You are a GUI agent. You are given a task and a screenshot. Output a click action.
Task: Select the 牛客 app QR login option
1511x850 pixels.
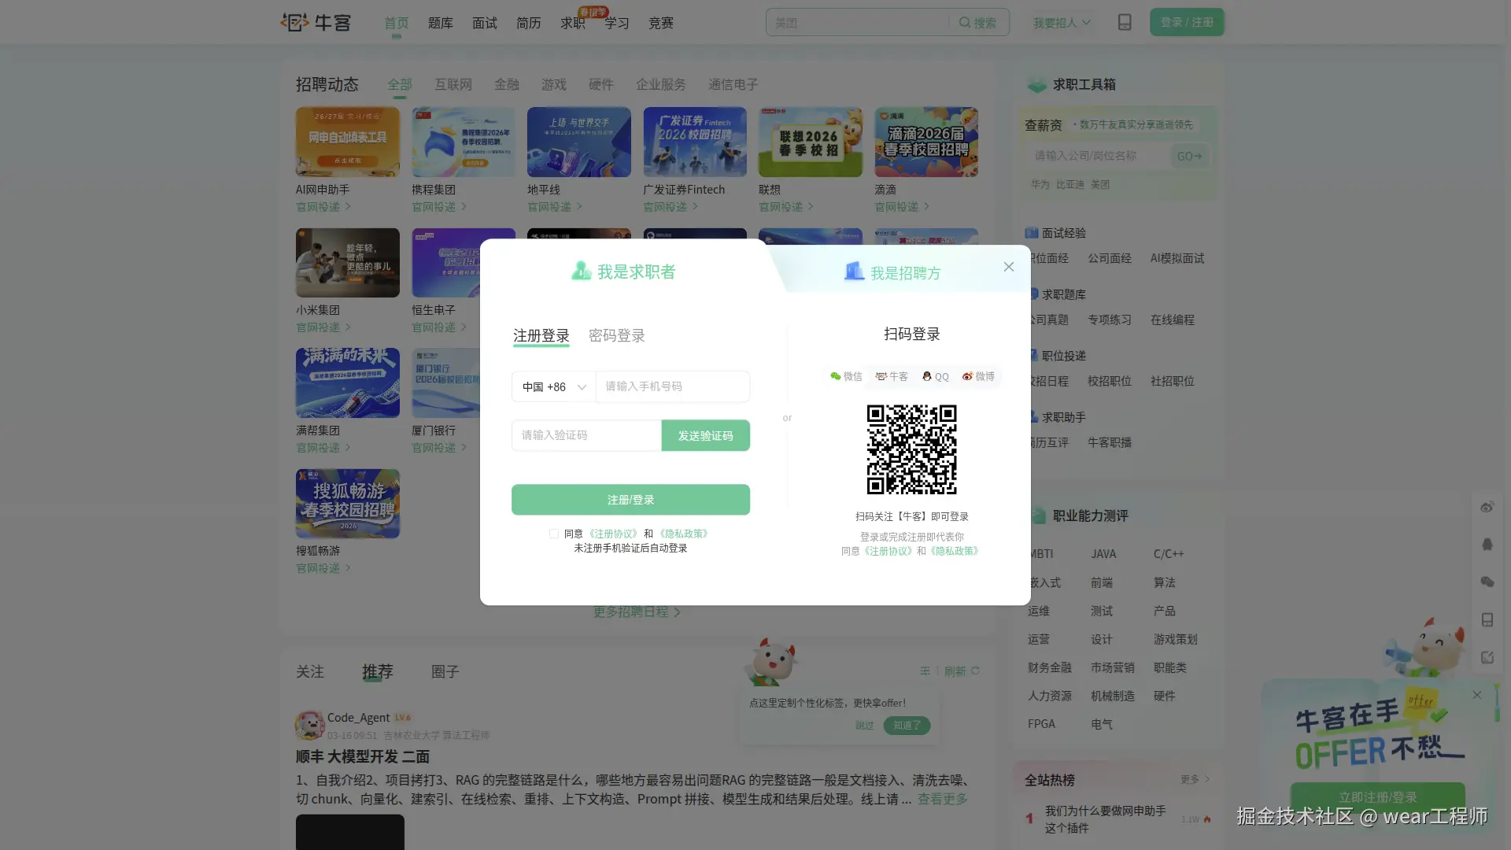click(892, 377)
